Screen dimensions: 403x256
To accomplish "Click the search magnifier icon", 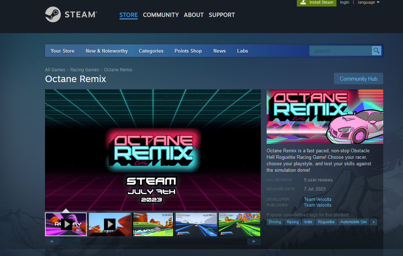I will click(376, 51).
